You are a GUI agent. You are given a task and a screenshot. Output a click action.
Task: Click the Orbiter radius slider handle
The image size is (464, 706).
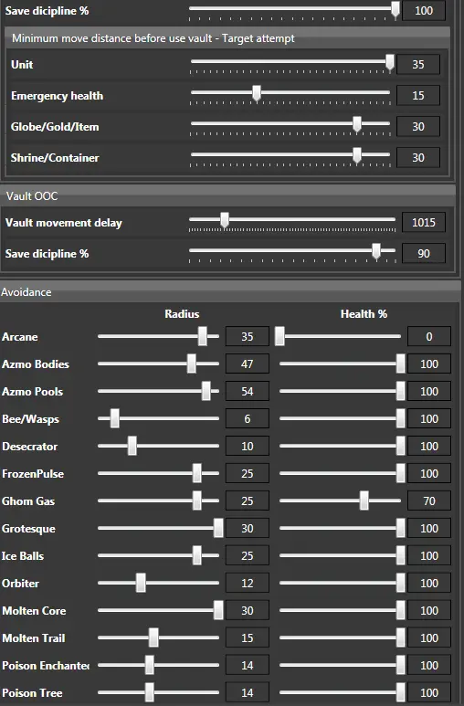click(141, 583)
